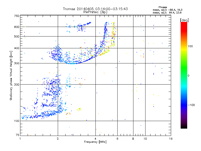201x151 pixels.
Task: Click the colorbar tick label '-100'
Action: (191, 105)
